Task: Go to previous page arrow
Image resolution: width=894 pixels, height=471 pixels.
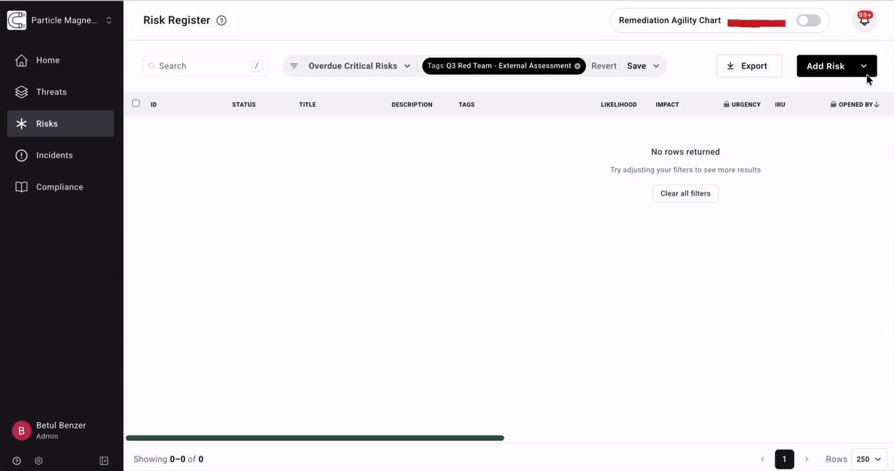Action: click(763, 459)
